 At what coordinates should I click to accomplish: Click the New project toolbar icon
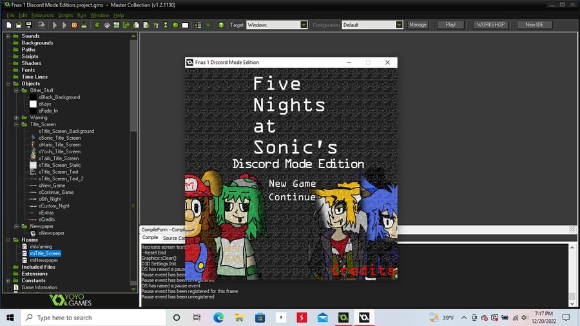pos(8,25)
